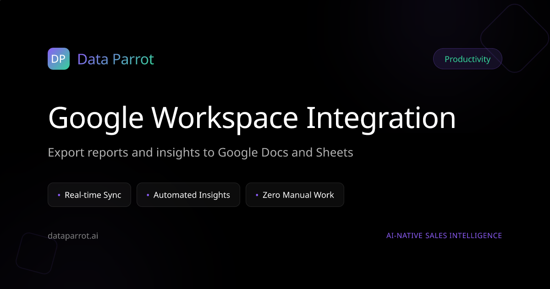This screenshot has width=550, height=289.
Task: Click the DP gradient logo icon
Action: click(59, 59)
